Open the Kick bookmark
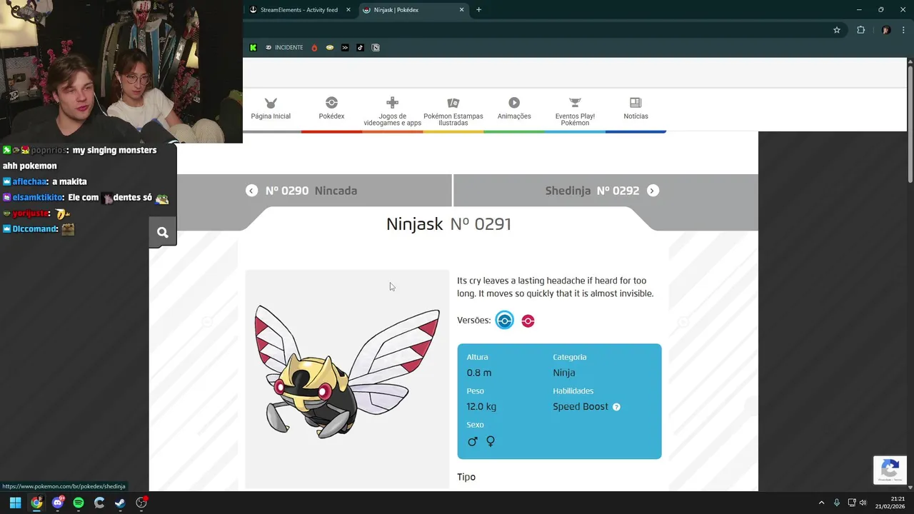Image resolution: width=914 pixels, height=514 pixels. (x=253, y=48)
